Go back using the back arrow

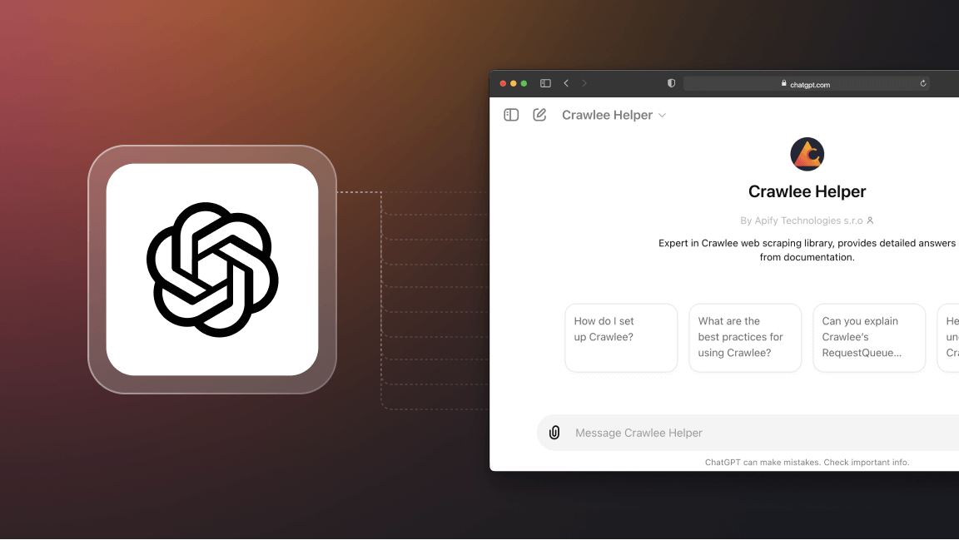coord(566,83)
